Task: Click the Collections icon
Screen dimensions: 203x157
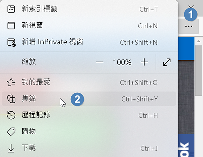Action: (12, 99)
